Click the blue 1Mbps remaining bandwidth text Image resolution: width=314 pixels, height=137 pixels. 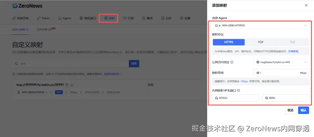pyautogui.click(x=244, y=81)
